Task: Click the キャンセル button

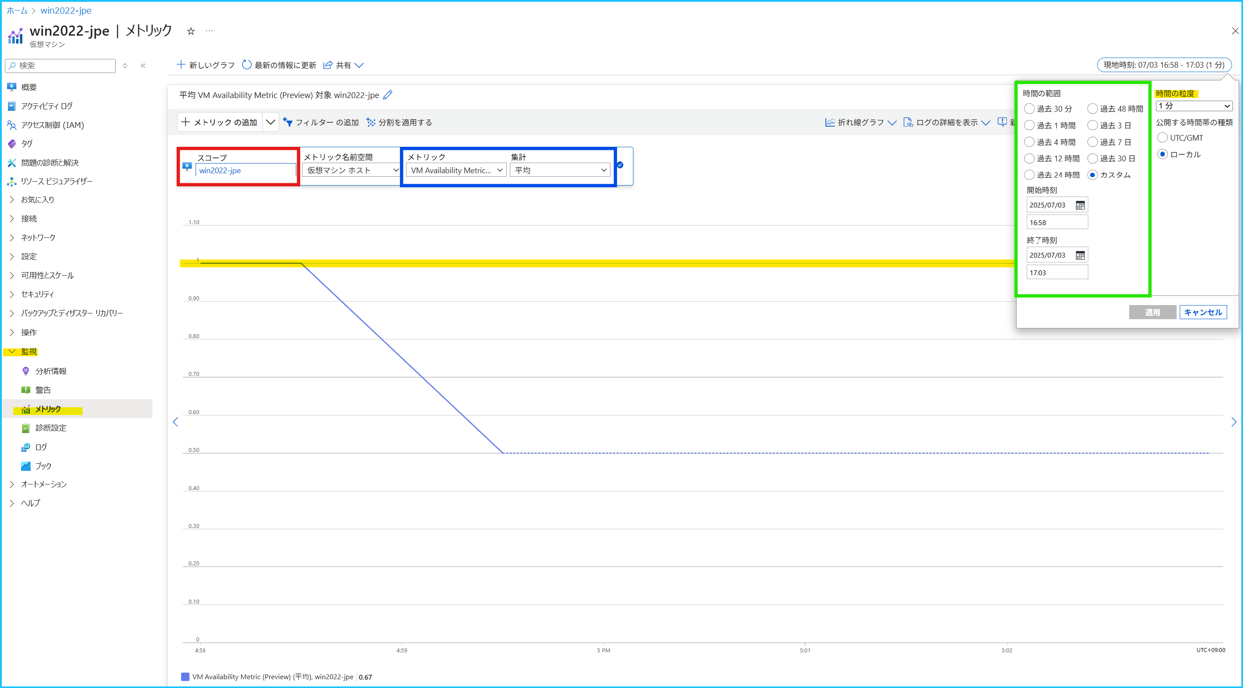Action: pyautogui.click(x=1203, y=313)
